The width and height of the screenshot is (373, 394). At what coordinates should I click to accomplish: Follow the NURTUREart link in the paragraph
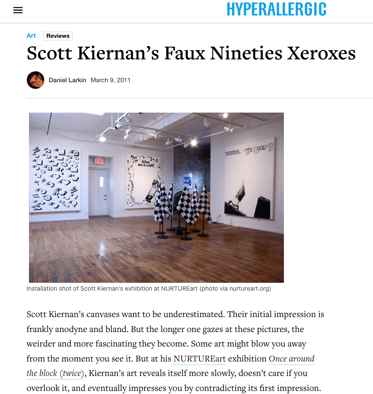click(200, 358)
